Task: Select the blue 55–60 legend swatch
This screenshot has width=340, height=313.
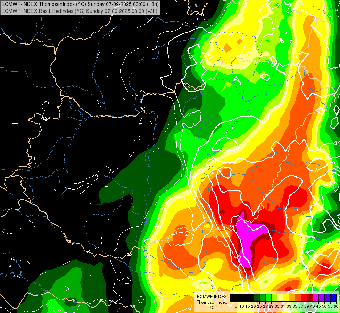Action: tap(333, 297)
